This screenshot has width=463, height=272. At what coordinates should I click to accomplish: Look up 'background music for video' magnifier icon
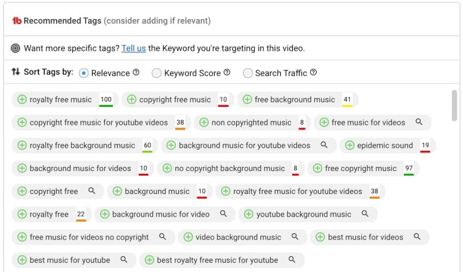pyautogui.click(x=223, y=213)
